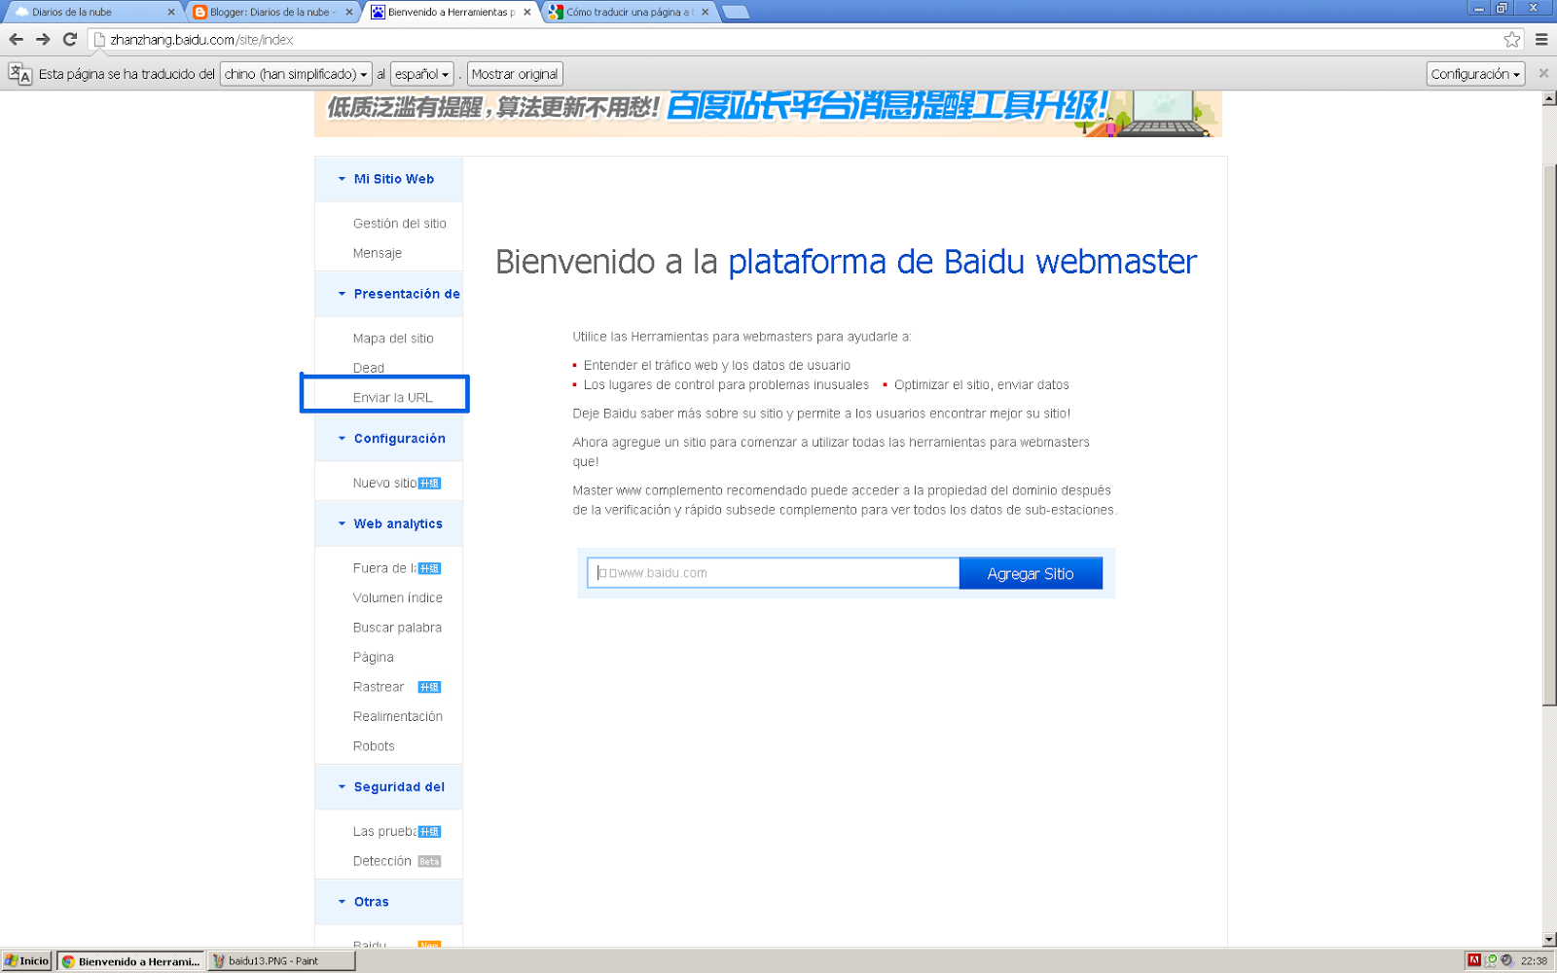Open 'Gestión del sitio' link

(x=399, y=224)
